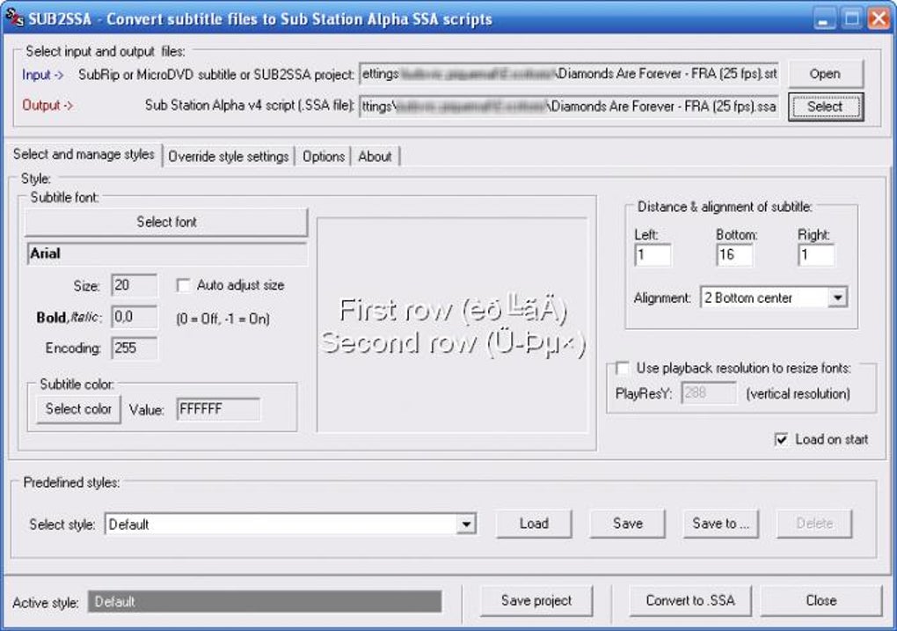
Task: Load the selected predefined style
Action: coord(534,524)
